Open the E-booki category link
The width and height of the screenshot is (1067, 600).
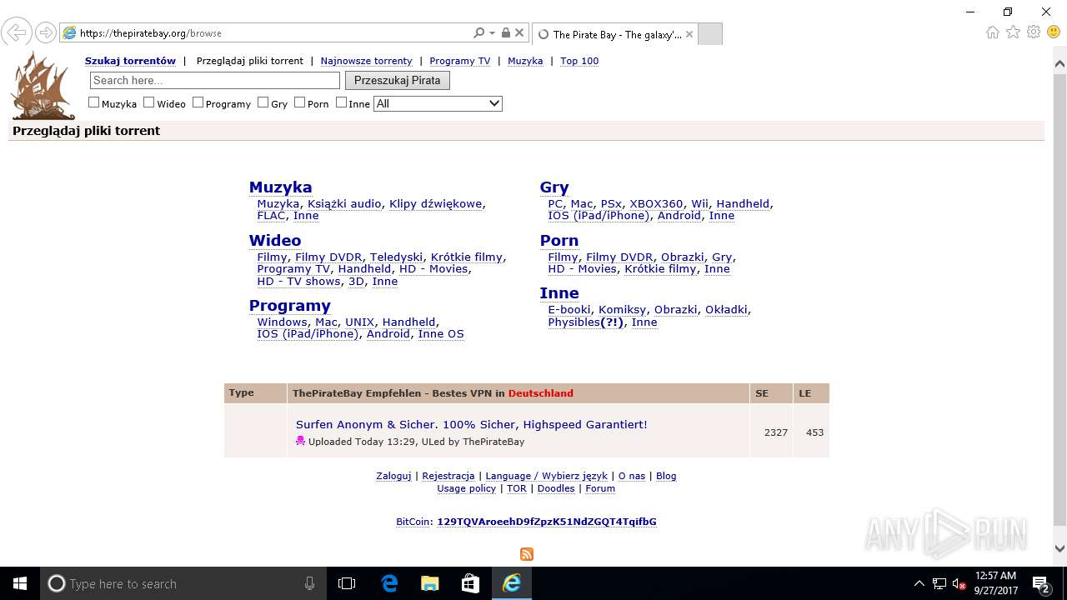pos(569,309)
